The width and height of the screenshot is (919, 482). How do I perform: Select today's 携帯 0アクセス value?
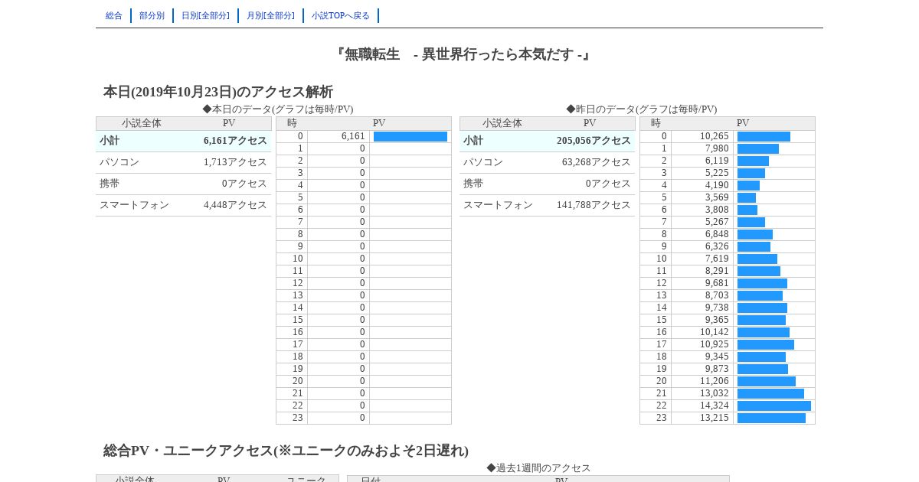[244, 184]
